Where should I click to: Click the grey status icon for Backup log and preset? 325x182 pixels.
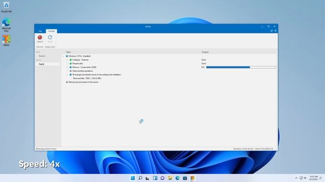[x=67, y=82]
